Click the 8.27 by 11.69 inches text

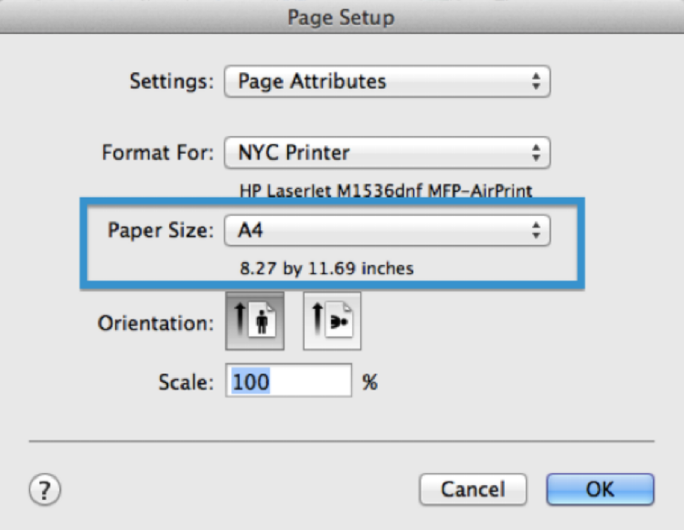click(x=326, y=268)
